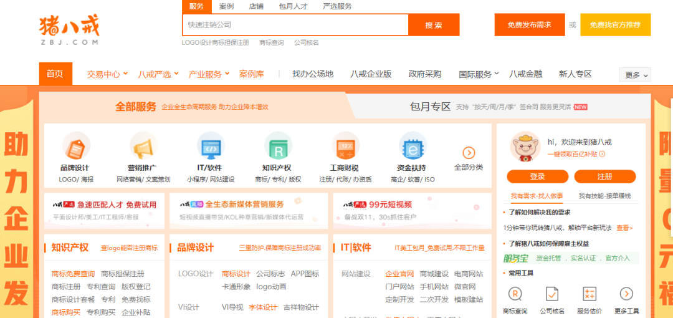Click the 免费找官方推荐 button
673x318 pixels.
tap(616, 25)
